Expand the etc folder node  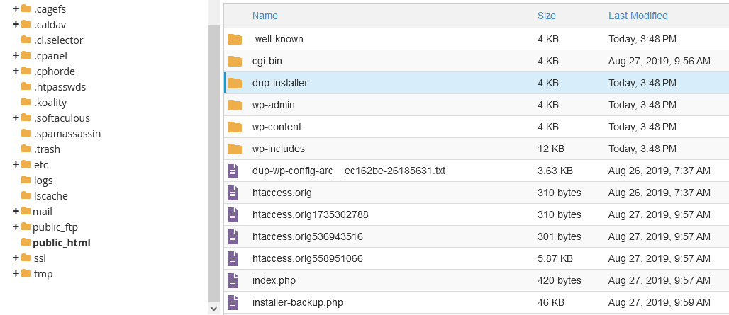(16, 164)
